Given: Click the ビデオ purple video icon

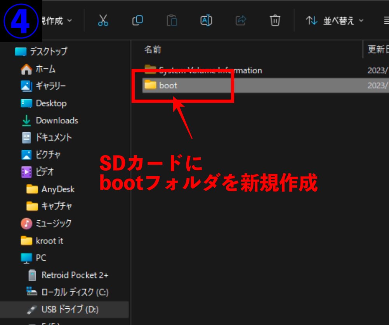Looking at the screenshot, I should point(26,172).
